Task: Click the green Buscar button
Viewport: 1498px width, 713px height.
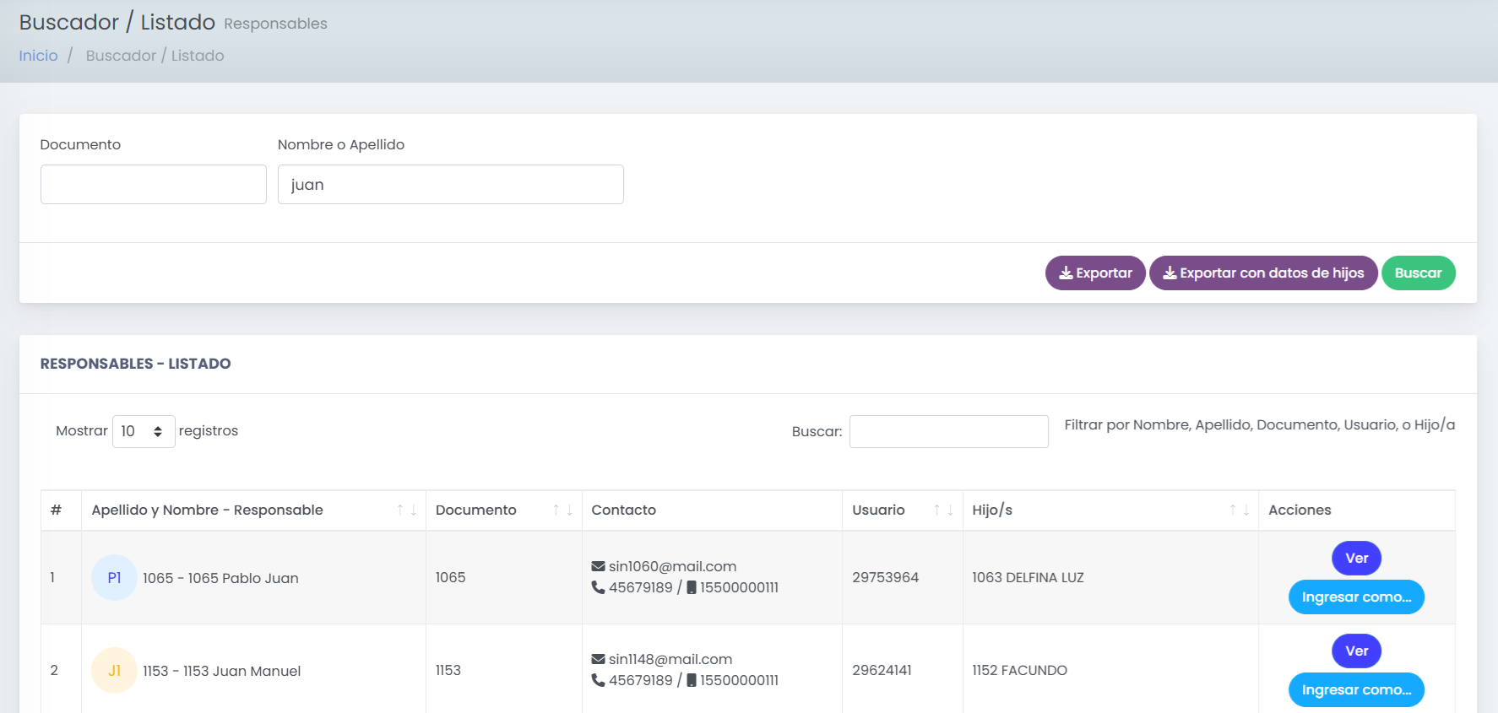Action: pyautogui.click(x=1419, y=273)
